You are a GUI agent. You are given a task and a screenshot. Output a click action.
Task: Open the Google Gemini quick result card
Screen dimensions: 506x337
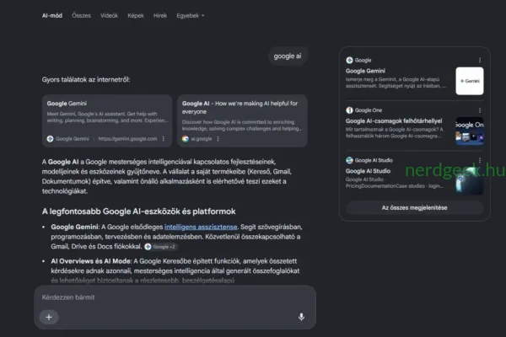(107, 121)
